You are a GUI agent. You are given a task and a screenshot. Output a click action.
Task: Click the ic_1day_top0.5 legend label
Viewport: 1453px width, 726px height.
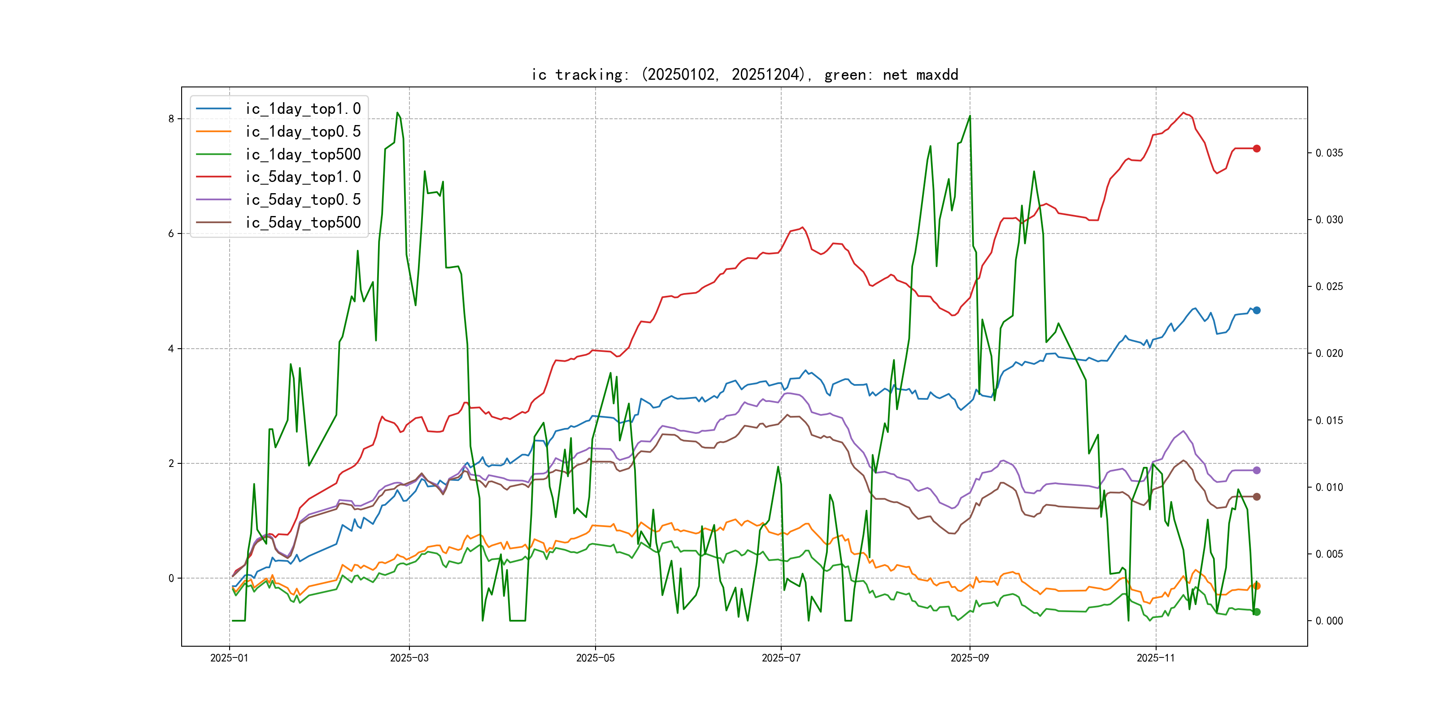point(303,131)
